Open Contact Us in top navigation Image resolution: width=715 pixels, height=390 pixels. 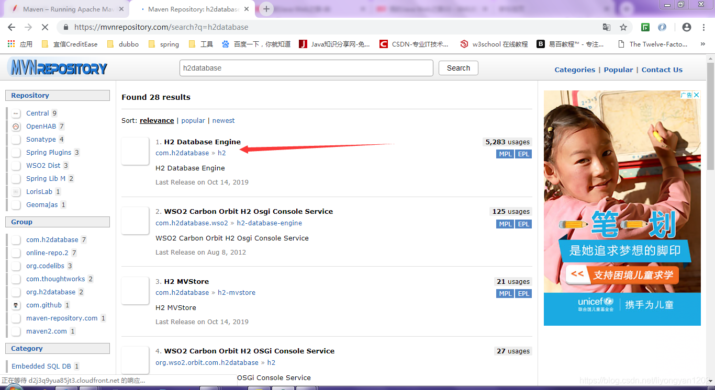[662, 70]
